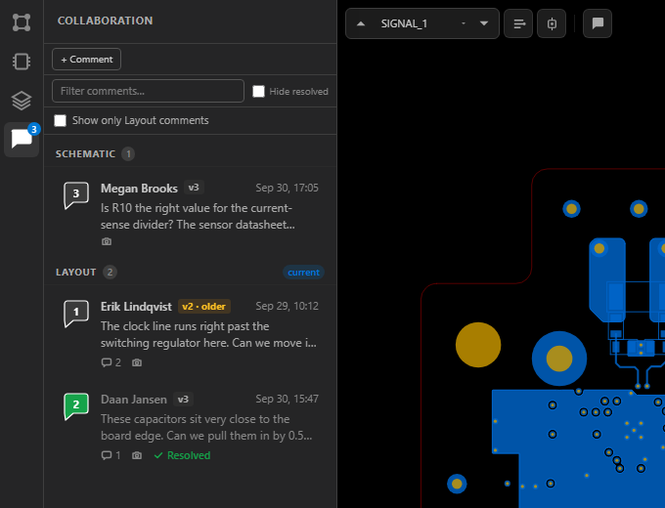Select Daan Jansen comment about capacitors
Screen dimensions: 665x508
[x=206, y=427]
